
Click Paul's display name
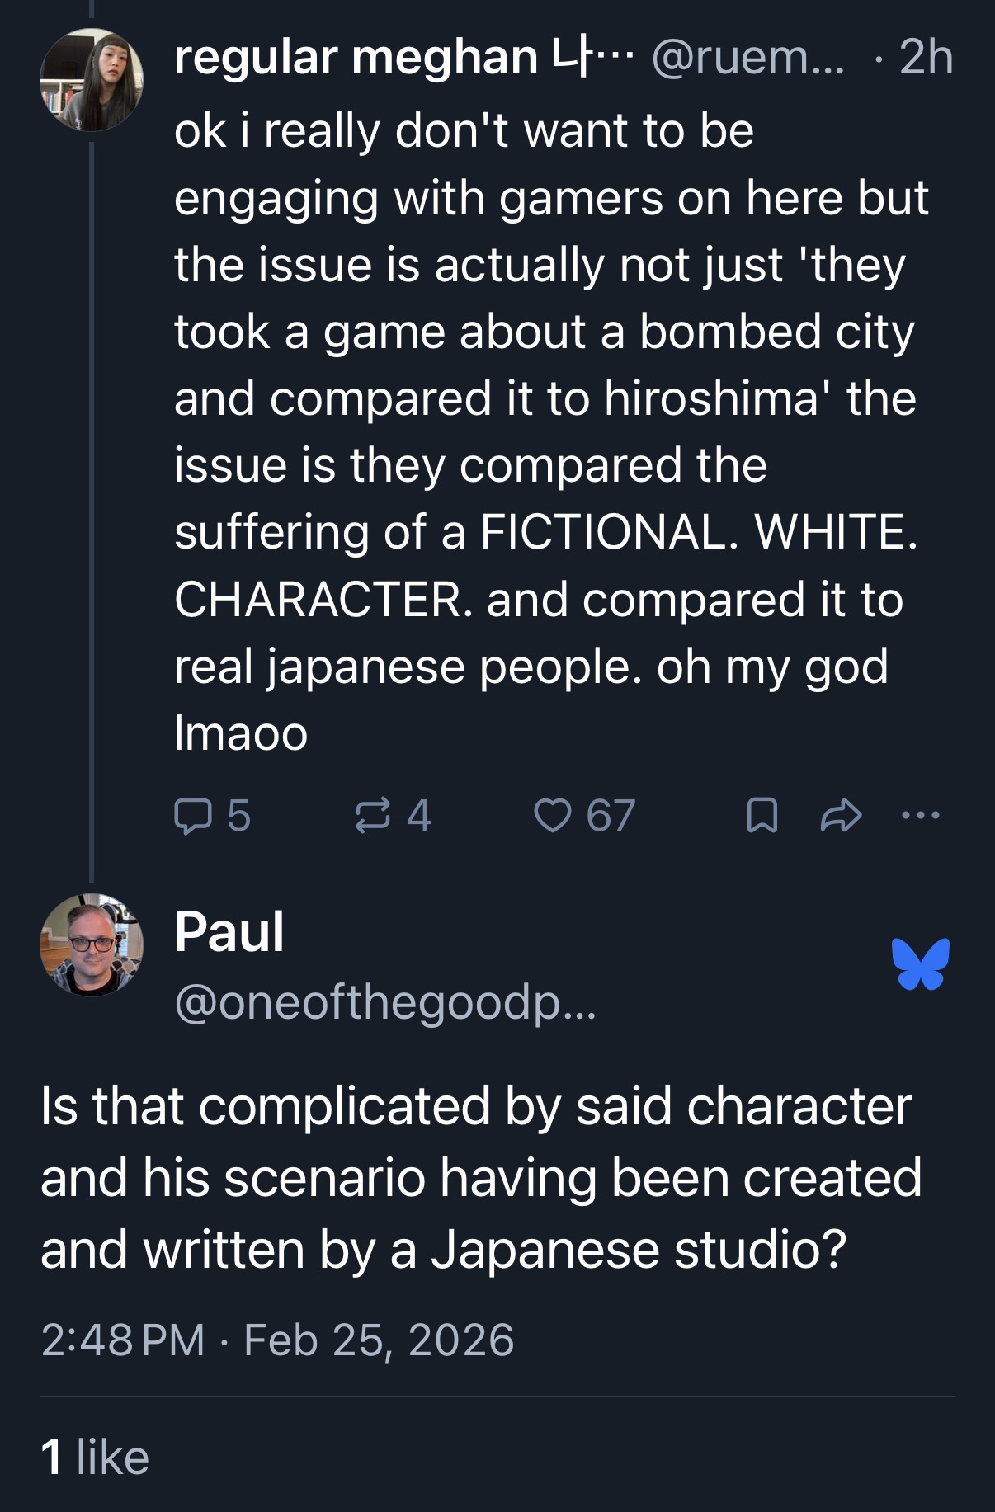tap(229, 931)
